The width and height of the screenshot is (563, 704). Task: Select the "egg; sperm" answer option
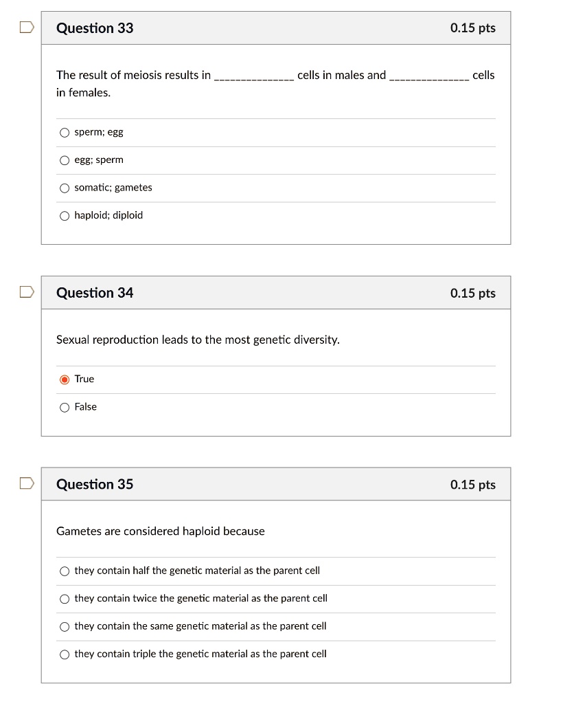[x=64, y=159]
